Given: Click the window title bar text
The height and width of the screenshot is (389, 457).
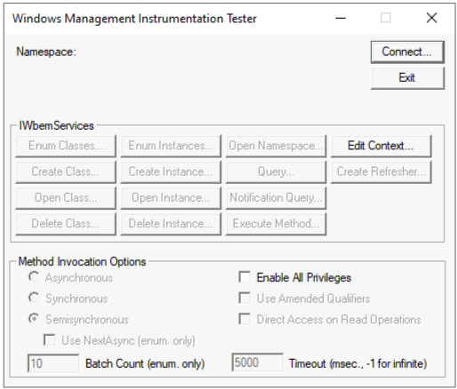Looking at the screenshot, I should click(x=134, y=19).
